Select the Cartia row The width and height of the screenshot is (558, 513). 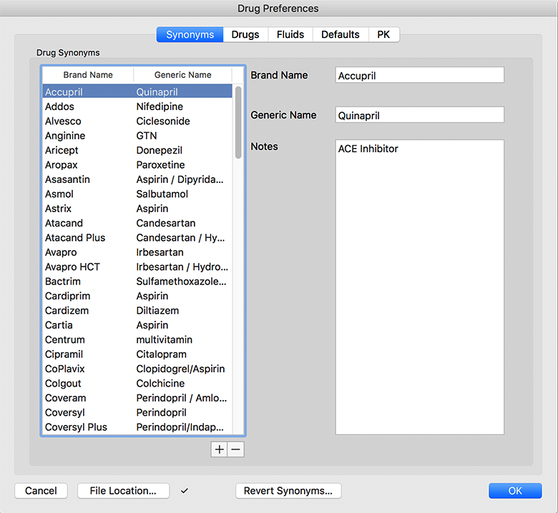click(x=137, y=325)
